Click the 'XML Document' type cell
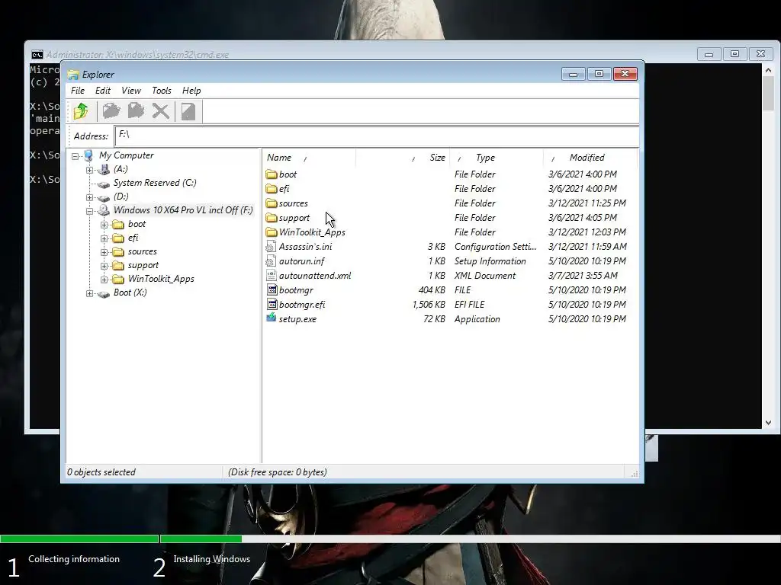781x585 pixels. click(x=484, y=276)
